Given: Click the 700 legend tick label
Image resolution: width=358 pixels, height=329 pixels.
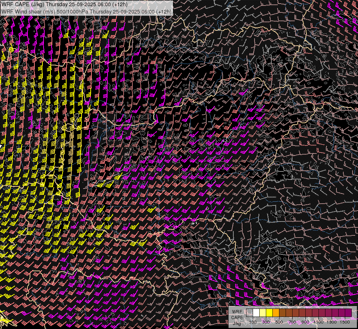Looking at the screenshot, I should pos(293,322).
